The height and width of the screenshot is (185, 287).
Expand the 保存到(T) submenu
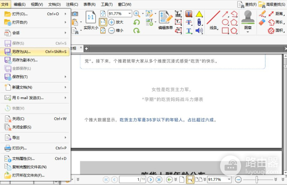coord(35,77)
